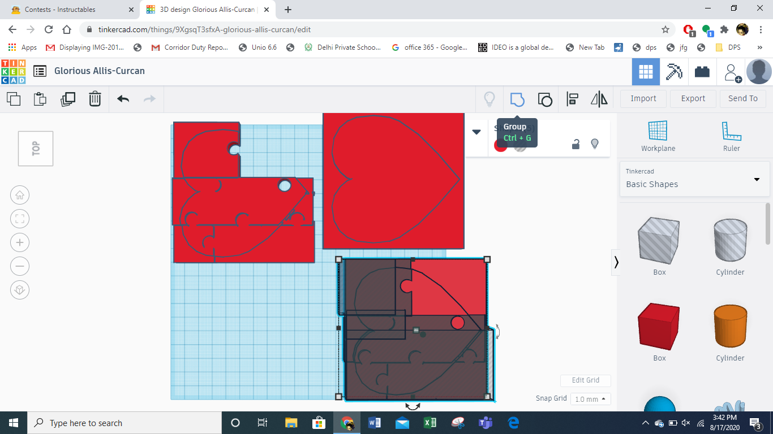Switch to the 3D design view
Image resolution: width=773 pixels, height=434 pixels.
pos(646,72)
